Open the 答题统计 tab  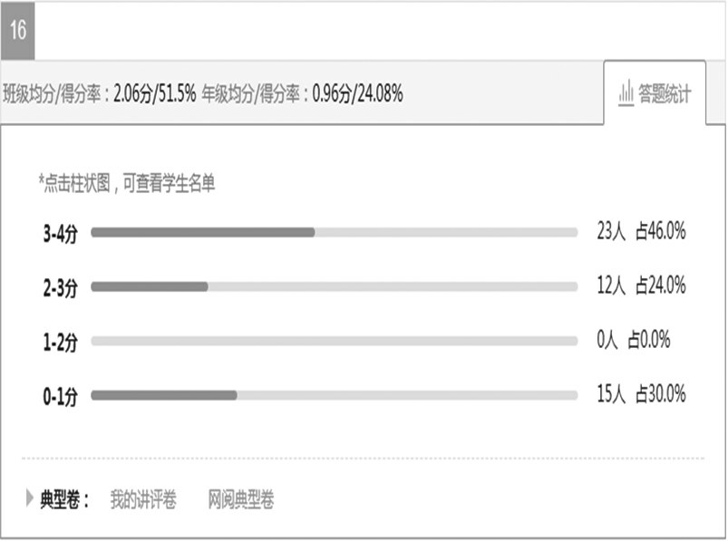coord(655,92)
